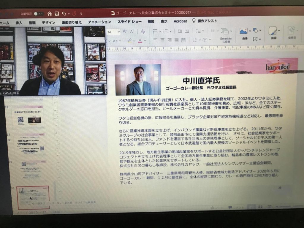Screen dimensions: 304x228
Task: Open vertical text alignment options
Action: tap(206, 39)
